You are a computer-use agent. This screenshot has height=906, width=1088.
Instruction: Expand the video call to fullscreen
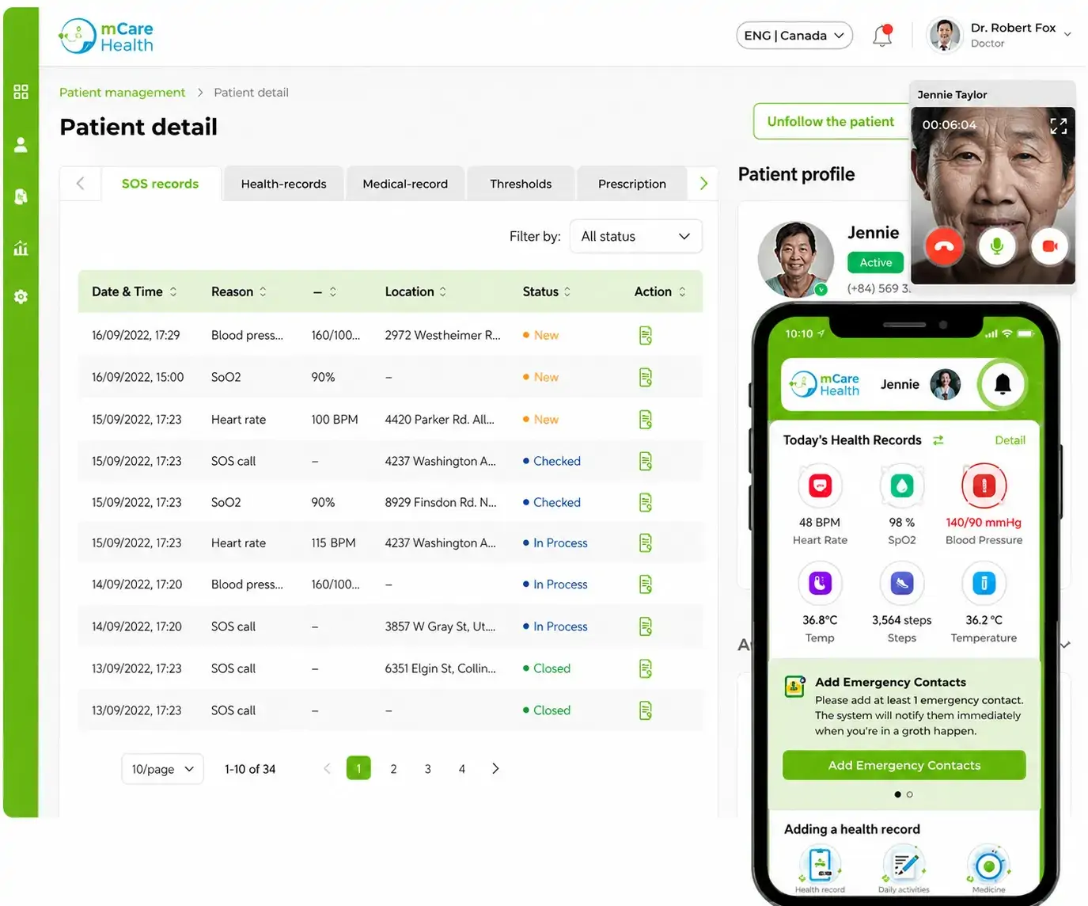(x=1059, y=126)
